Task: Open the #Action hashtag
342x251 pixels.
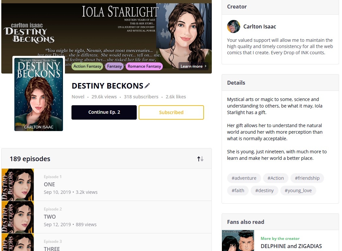Action: [275, 178]
